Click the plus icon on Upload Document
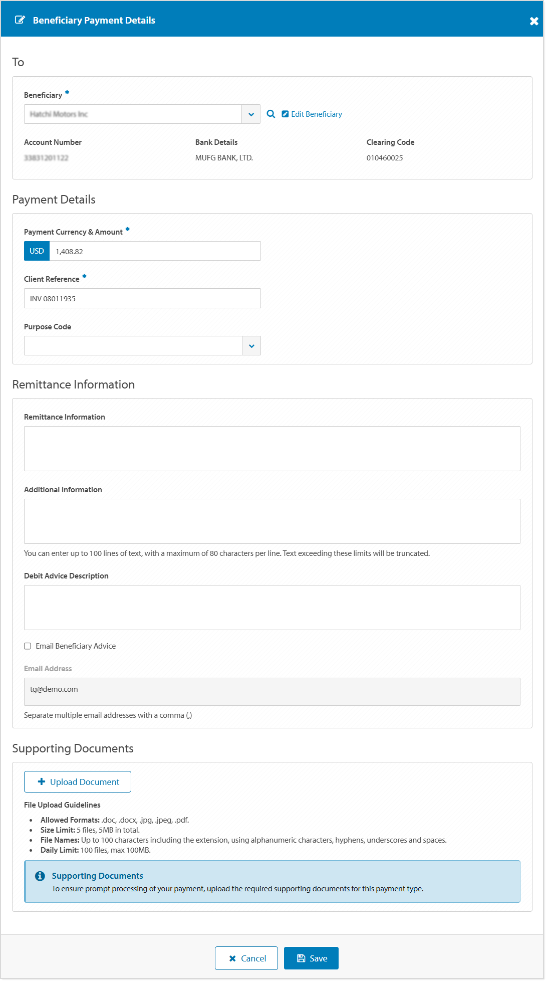The width and height of the screenshot is (547, 982). pos(41,781)
